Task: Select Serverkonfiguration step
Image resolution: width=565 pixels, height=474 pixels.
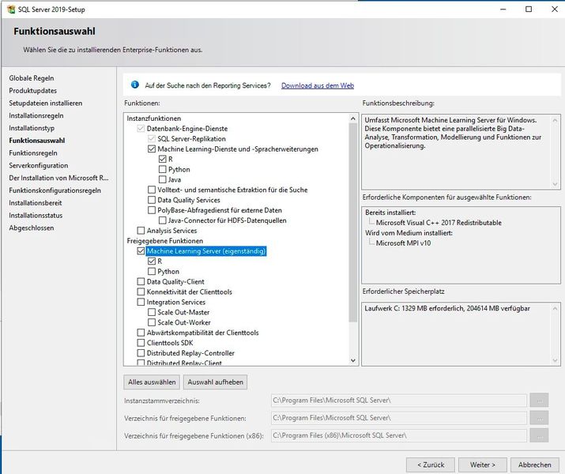Action: click(39, 165)
